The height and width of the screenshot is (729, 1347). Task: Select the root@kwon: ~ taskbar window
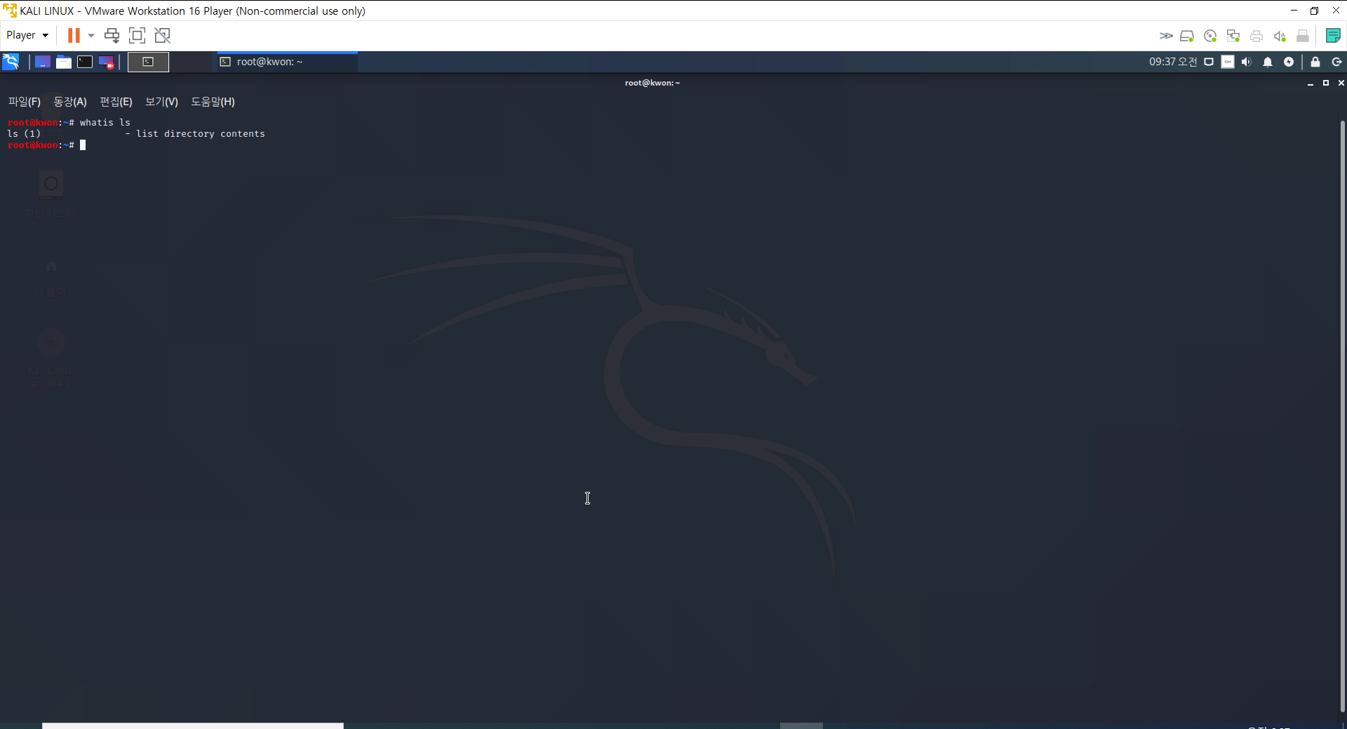coord(288,62)
